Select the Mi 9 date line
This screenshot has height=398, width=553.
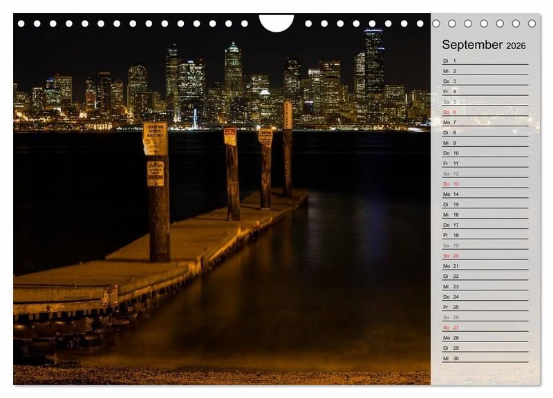tap(485, 143)
